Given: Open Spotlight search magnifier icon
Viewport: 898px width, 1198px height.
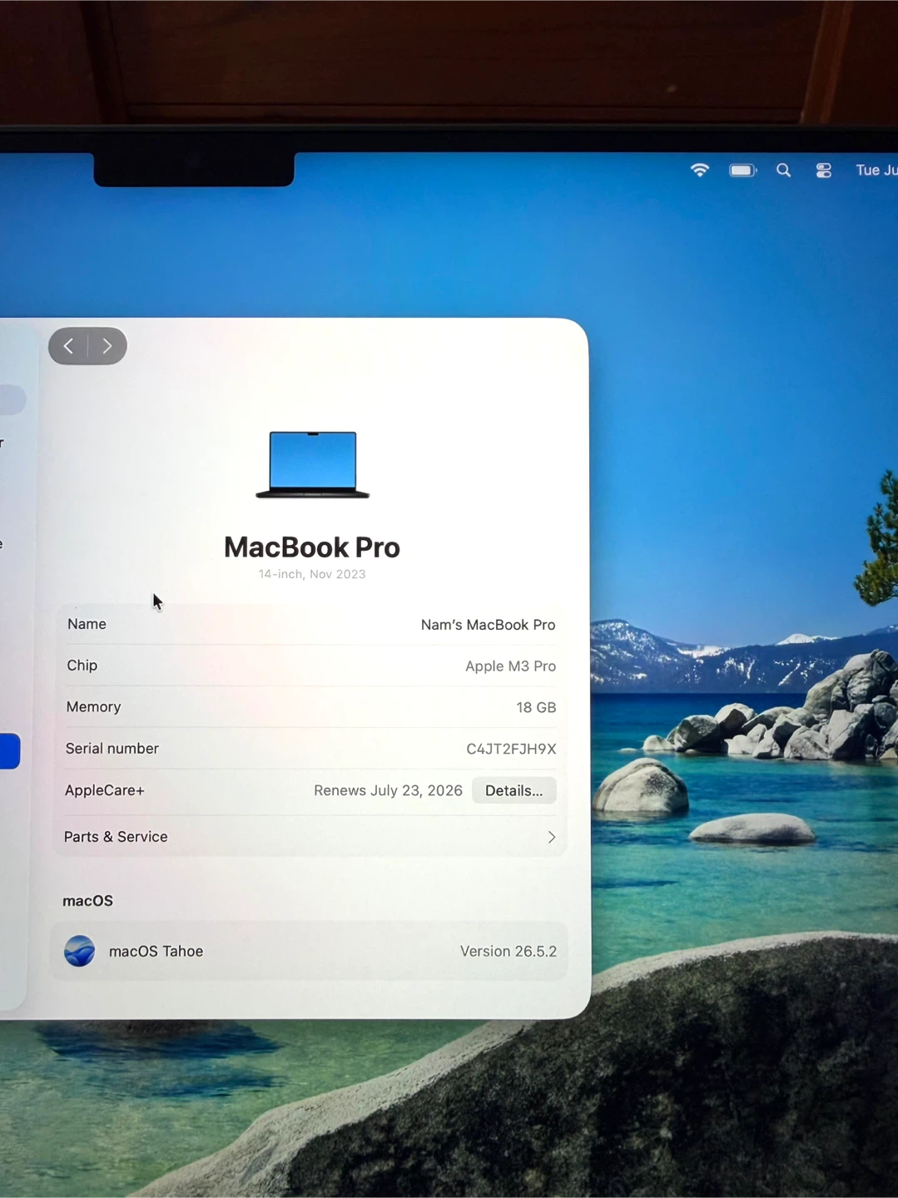Looking at the screenshot, I should tap(783, 171).
